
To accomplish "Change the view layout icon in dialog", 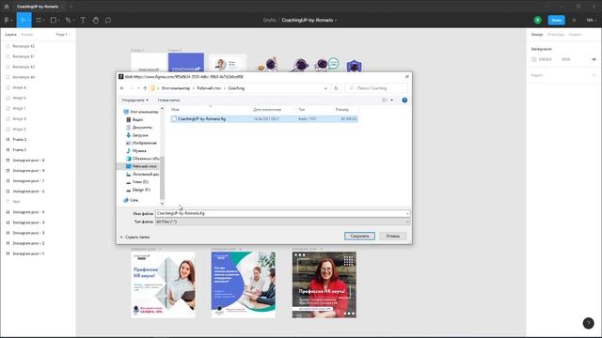I will pos(385,100).
